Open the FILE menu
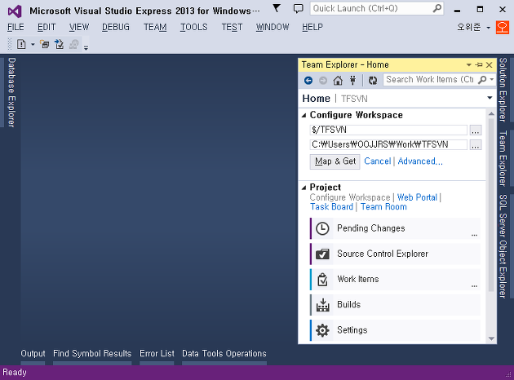This screenshot has width=514, height=380. [16, 27]
